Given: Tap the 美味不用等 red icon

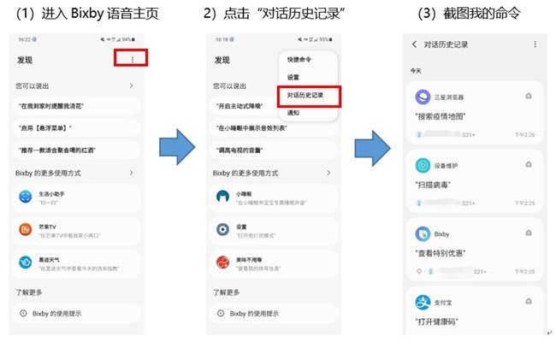Looking at the screenshot, I should pyautogui.click(x=222, y=262).
